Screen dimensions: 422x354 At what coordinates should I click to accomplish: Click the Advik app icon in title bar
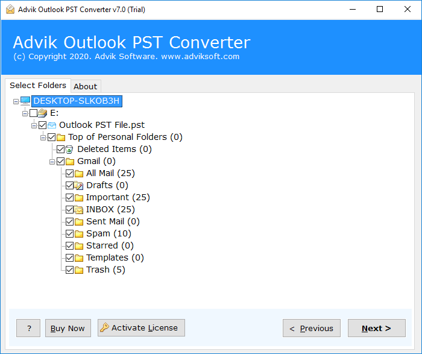point(10,9)
